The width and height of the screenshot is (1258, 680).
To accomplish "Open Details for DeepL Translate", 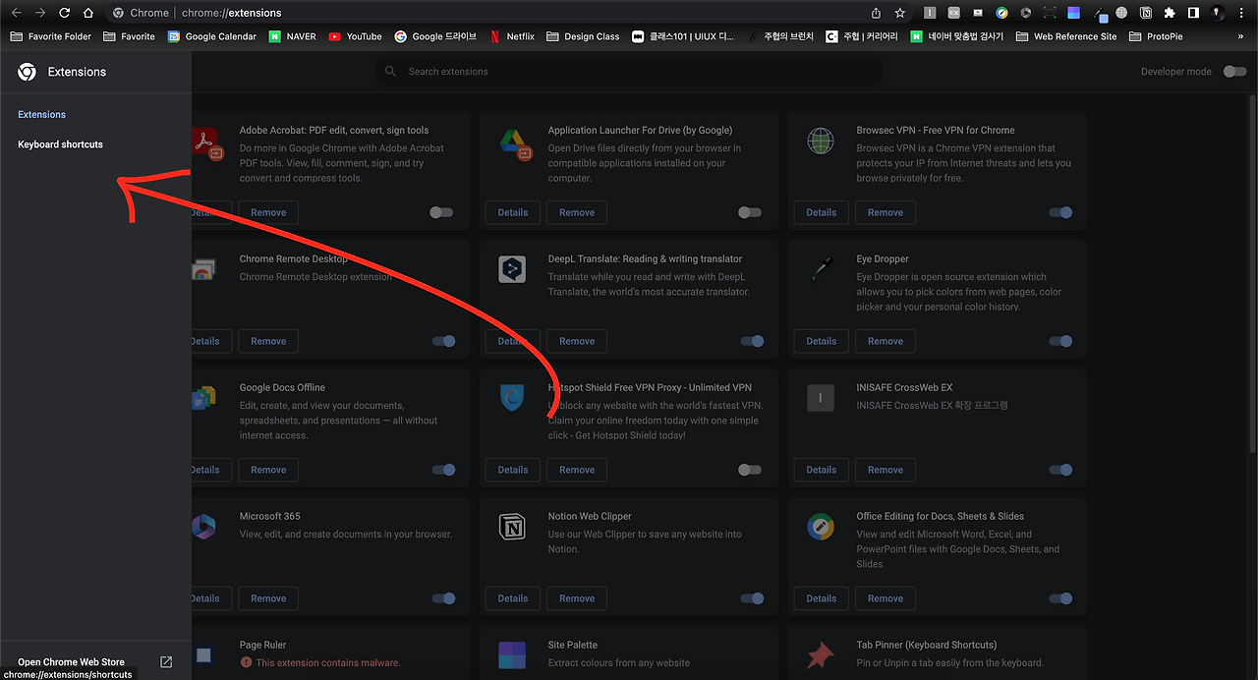I will tap(512, 341).
